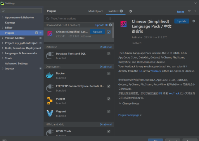This screenshot has width=199, height=141.
Task: Open the Plugin homepage link
Action: pos(129,115)
